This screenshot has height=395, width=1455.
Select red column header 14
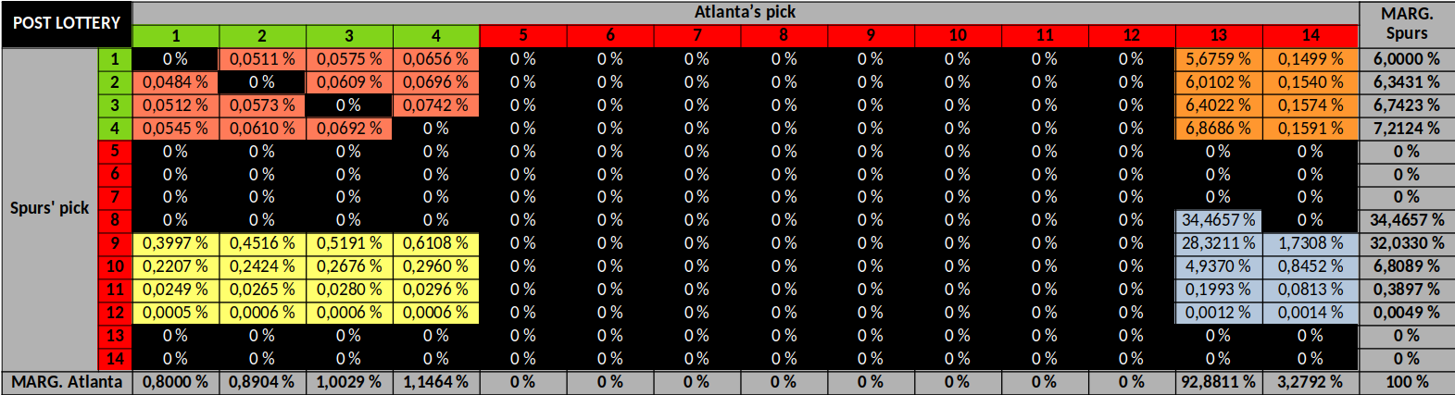coord(1310,36)
